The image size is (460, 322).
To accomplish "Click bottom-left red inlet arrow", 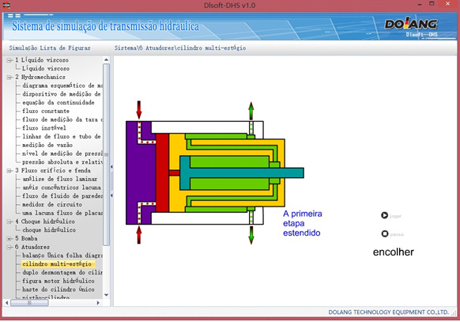I will click(x=139, y=235).
